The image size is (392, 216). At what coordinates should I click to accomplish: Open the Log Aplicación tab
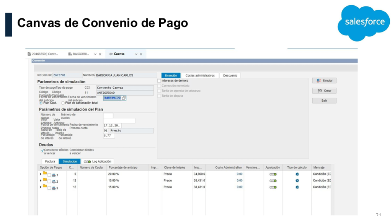pyautogui.click(x=98, y=162)
